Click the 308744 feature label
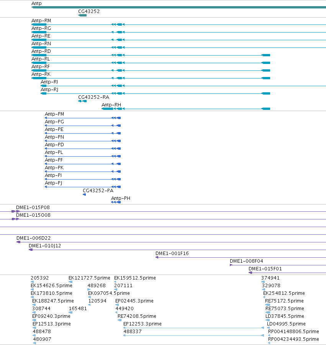326x345 pixels. click(41, 309)
